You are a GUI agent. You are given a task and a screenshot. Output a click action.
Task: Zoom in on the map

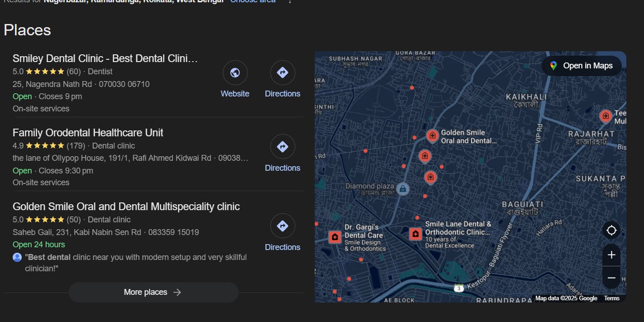[x=611, y=255]
